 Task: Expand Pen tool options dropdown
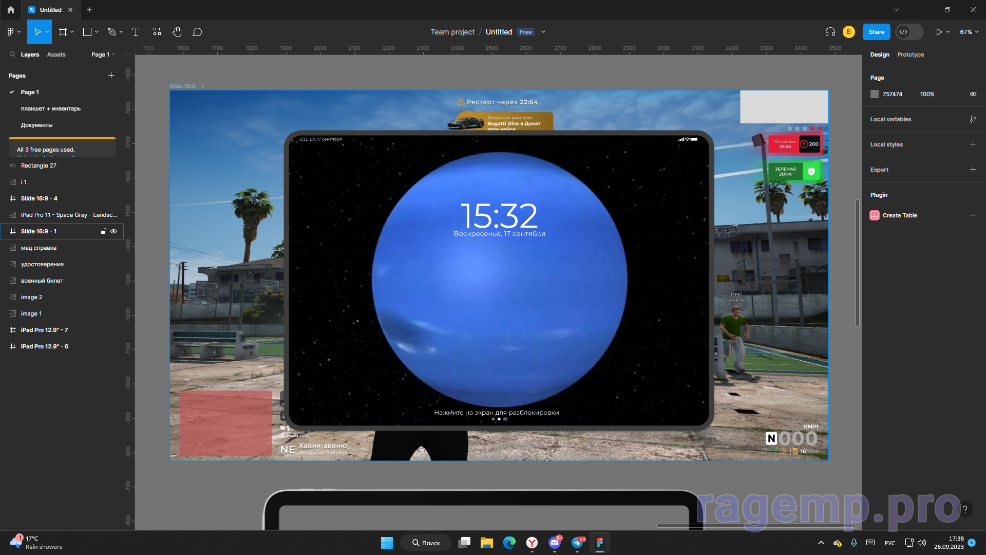121,32
